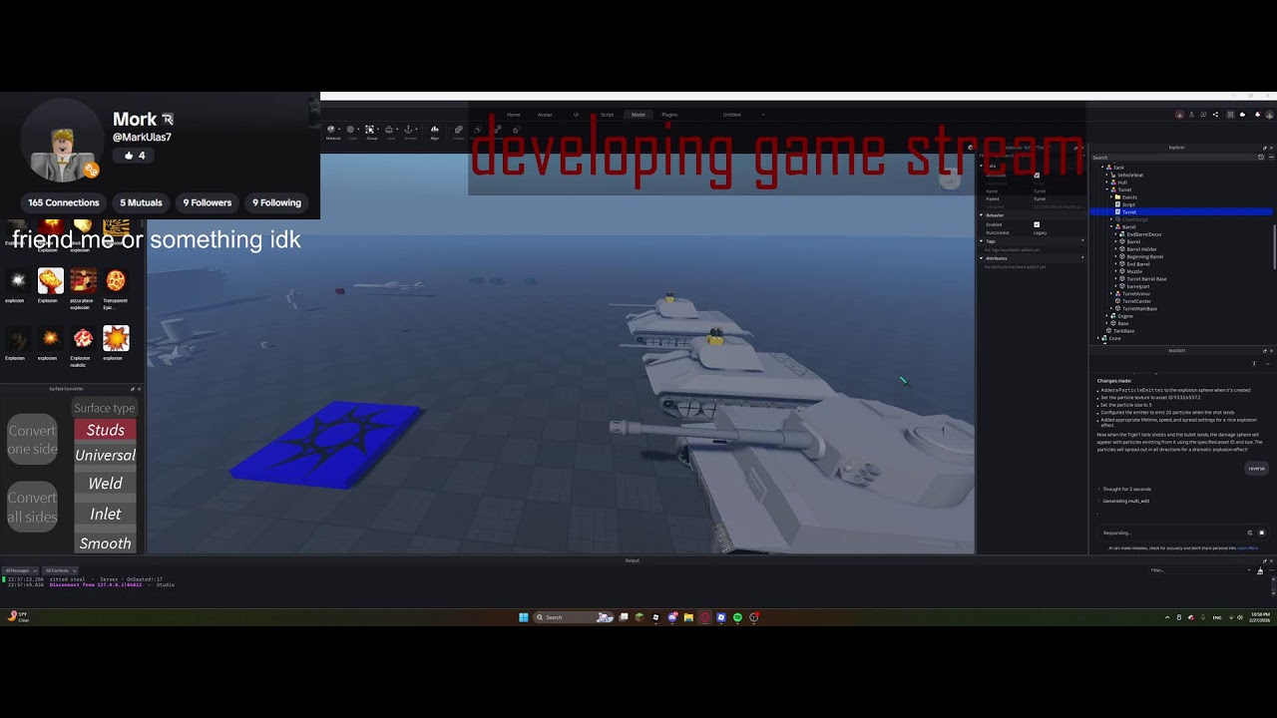Close the Surface Converter panel
The image size is (1277, 718).
click(139, 389)
